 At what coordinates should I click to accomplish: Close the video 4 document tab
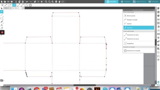coord(10,8)
